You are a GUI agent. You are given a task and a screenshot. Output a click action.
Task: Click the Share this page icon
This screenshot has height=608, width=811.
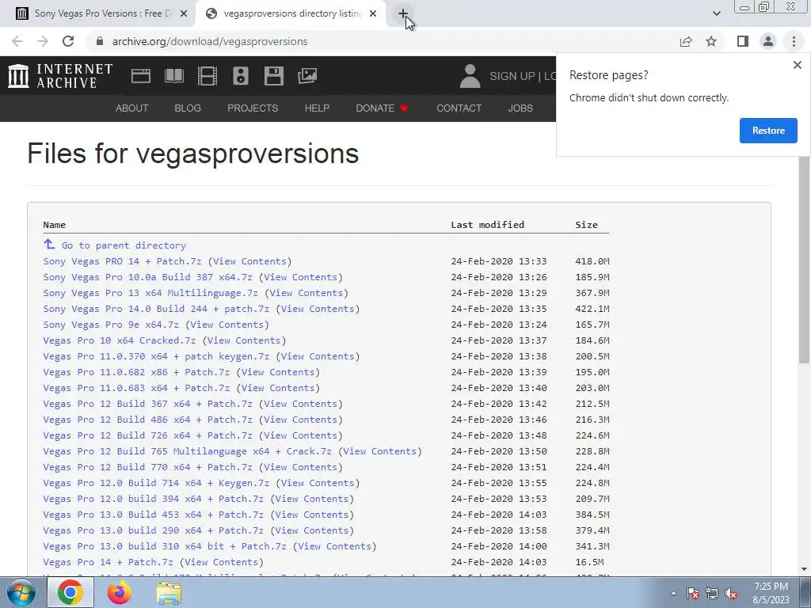pos(686,41)
